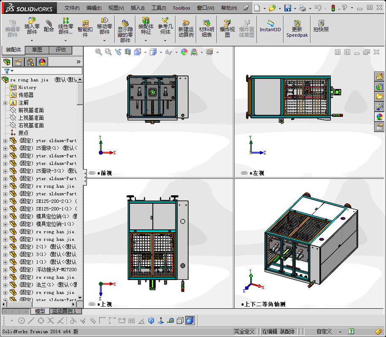Screen dimensions: 386x337
Task: Open Apply Scene dropdown arrow
Action: coord(202,52)
